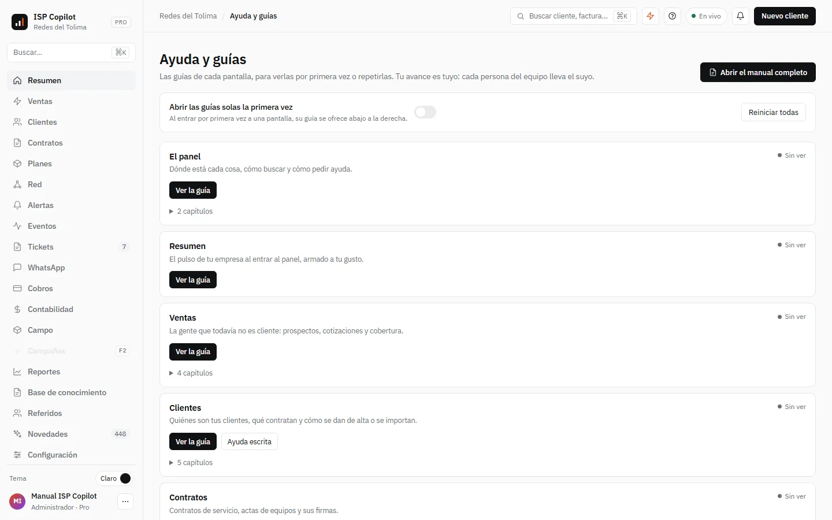Go to Contratos in the sidebar
The height and width of the screenshot is (520, 832).
(71, 143)
